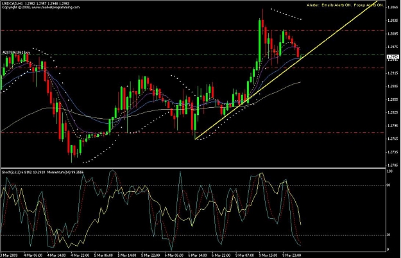The height and width of the screenshot is (258, 401).
Task: Click the 9 Mar 23:00 time label
Action: pyautogui.click(x=292, y=255)
